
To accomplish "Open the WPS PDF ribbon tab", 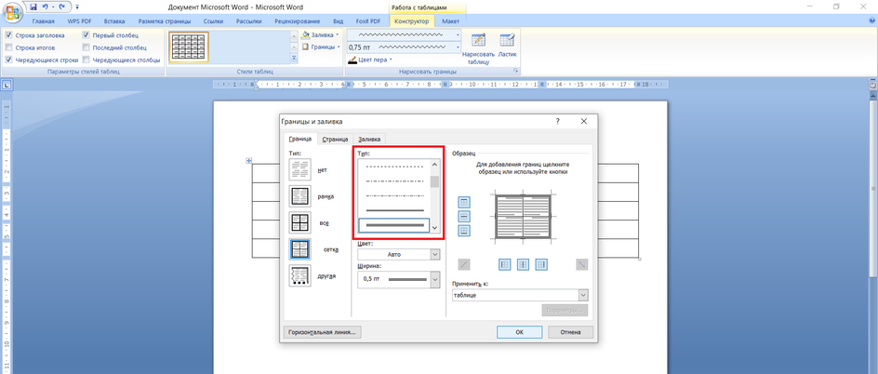I will [x=81, y=21].
